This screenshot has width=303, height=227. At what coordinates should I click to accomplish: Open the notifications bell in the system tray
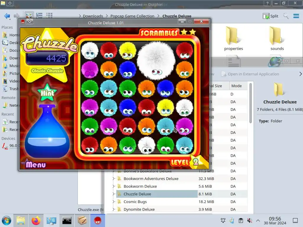(223, 220)
